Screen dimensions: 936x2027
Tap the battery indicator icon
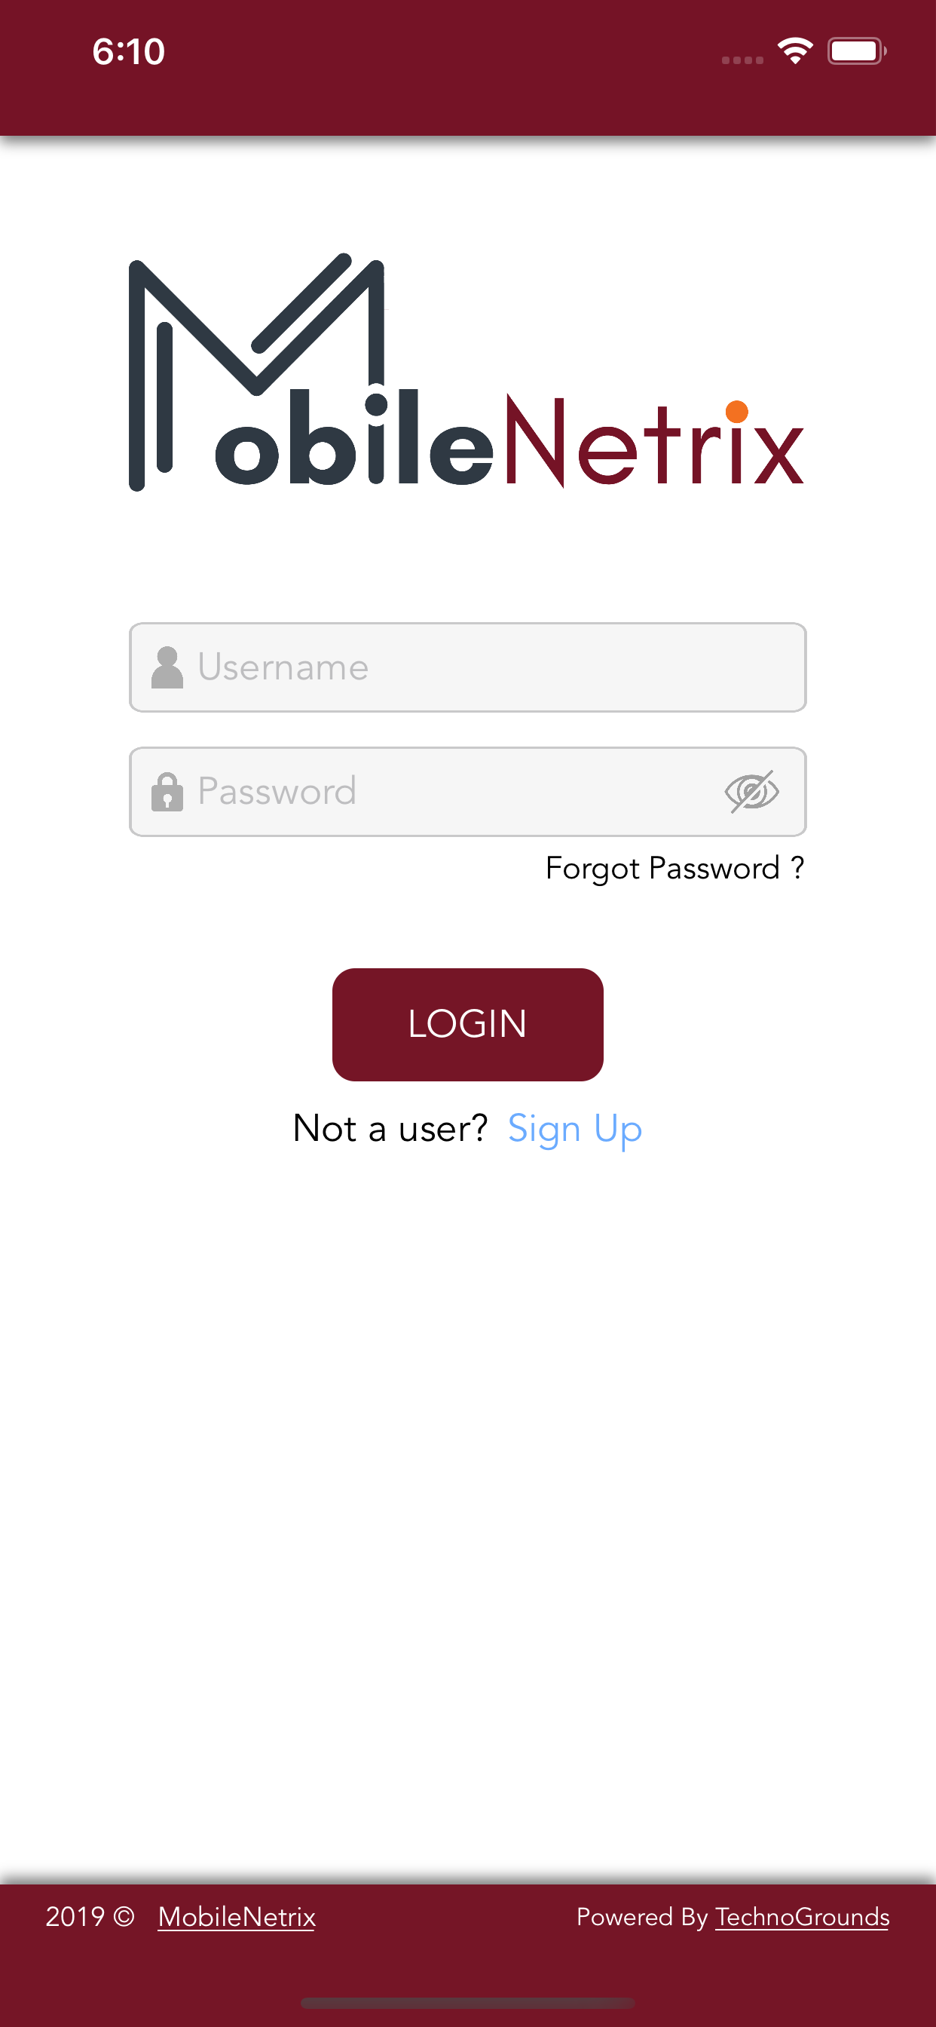[857, 51]
